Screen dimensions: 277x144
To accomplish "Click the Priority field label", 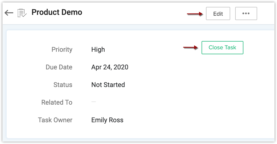I will click(62, 50).
